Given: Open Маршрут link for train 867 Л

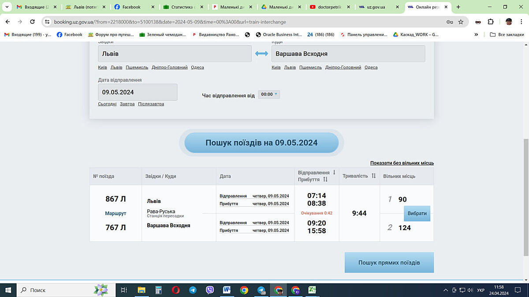Looking at the screenshot, I should (x=115, y=213).
